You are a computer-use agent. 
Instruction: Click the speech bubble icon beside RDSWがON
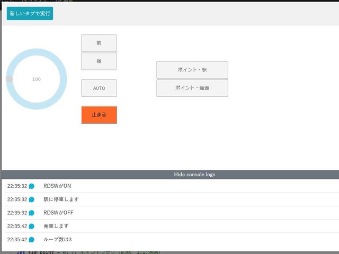point(32,186)
